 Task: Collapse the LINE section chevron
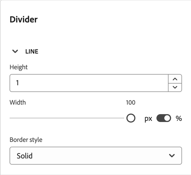click(15, 52)
